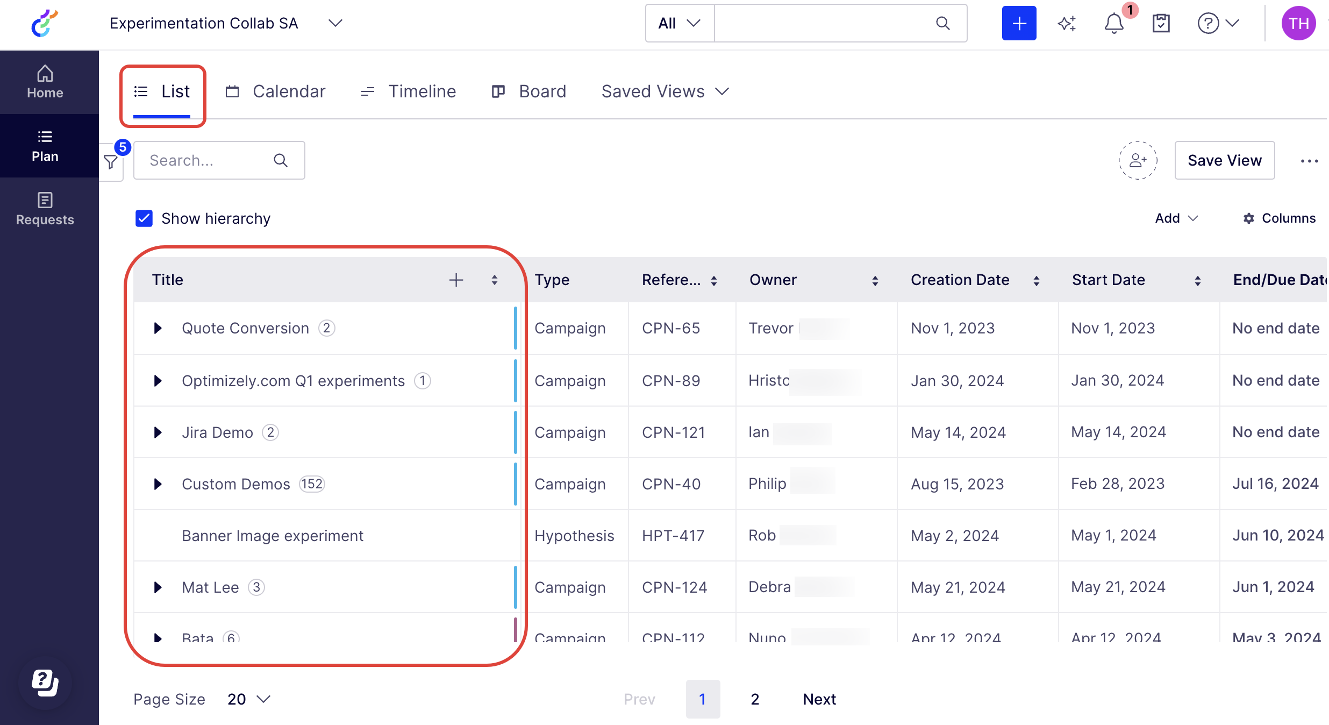The image size is (1329, 725).
Task: Toggle the Show hierarchy checkbox
Action: tap(144, 218)
